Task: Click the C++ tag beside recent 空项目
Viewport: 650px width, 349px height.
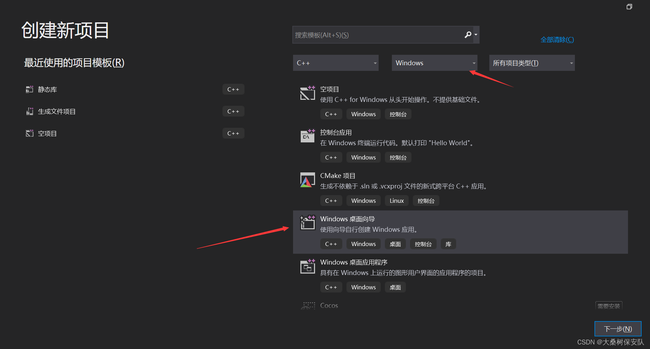Action: (233, 133)
